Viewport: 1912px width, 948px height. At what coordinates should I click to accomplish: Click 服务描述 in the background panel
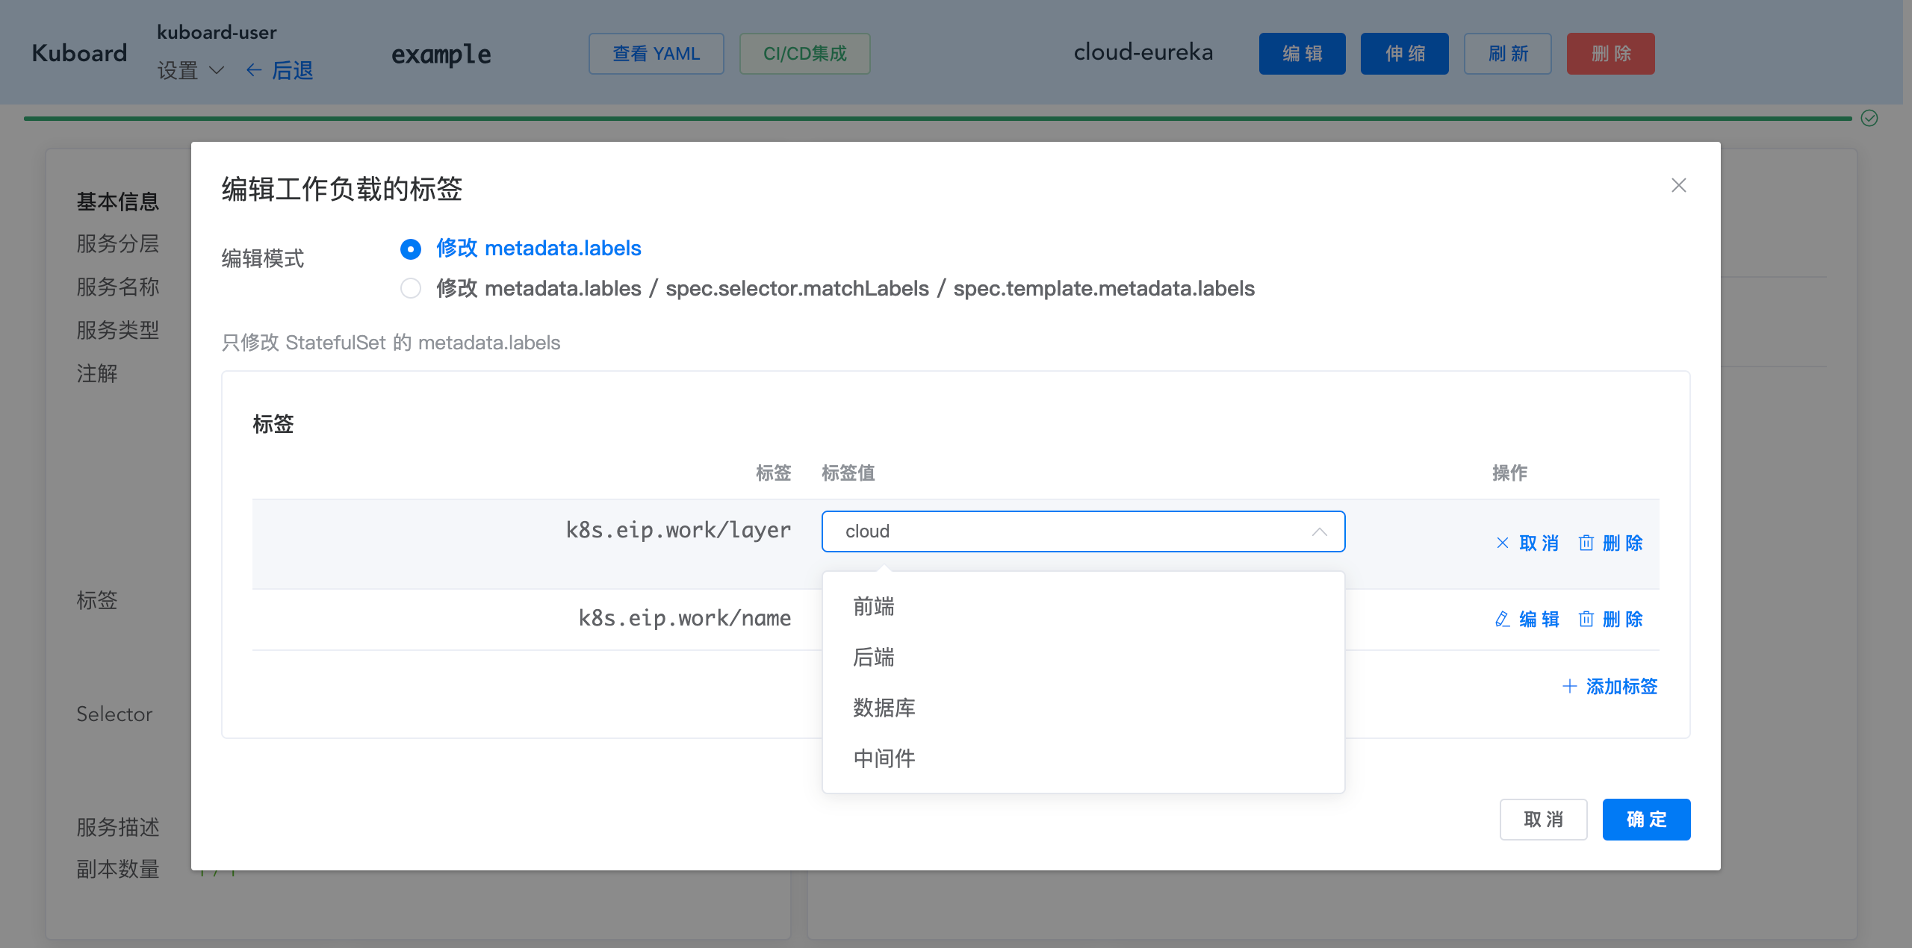click(x=118, y=827)
